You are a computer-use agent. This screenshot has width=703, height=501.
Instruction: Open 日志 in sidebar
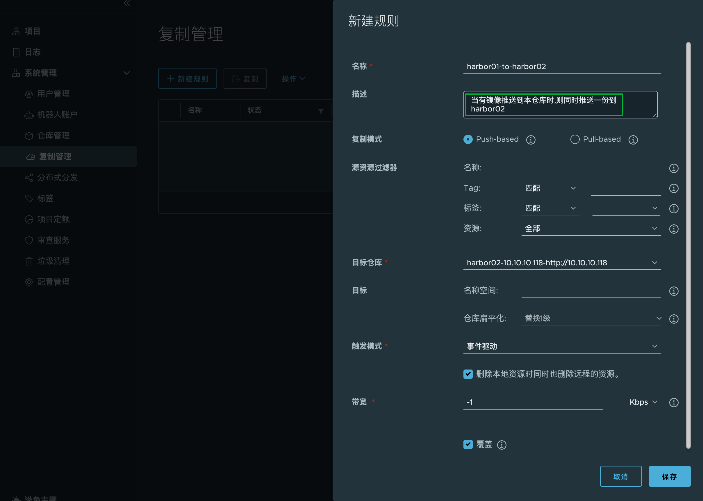(x=33, y=52)
